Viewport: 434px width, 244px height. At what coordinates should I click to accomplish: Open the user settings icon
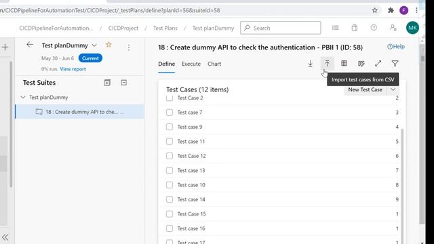pos(393,28)
